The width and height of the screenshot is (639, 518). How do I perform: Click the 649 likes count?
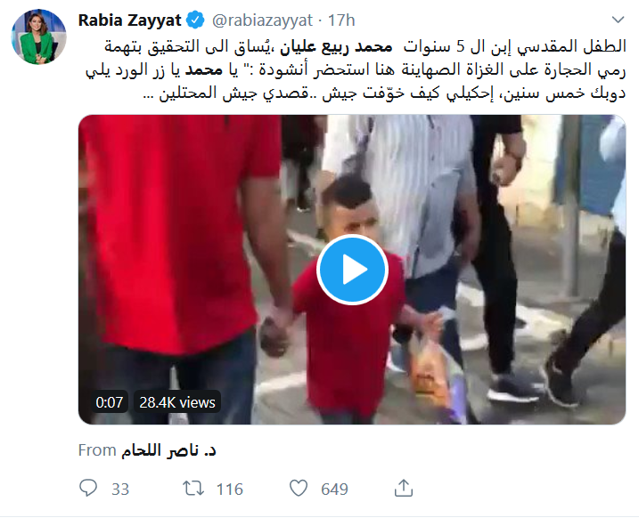[334, 490]
